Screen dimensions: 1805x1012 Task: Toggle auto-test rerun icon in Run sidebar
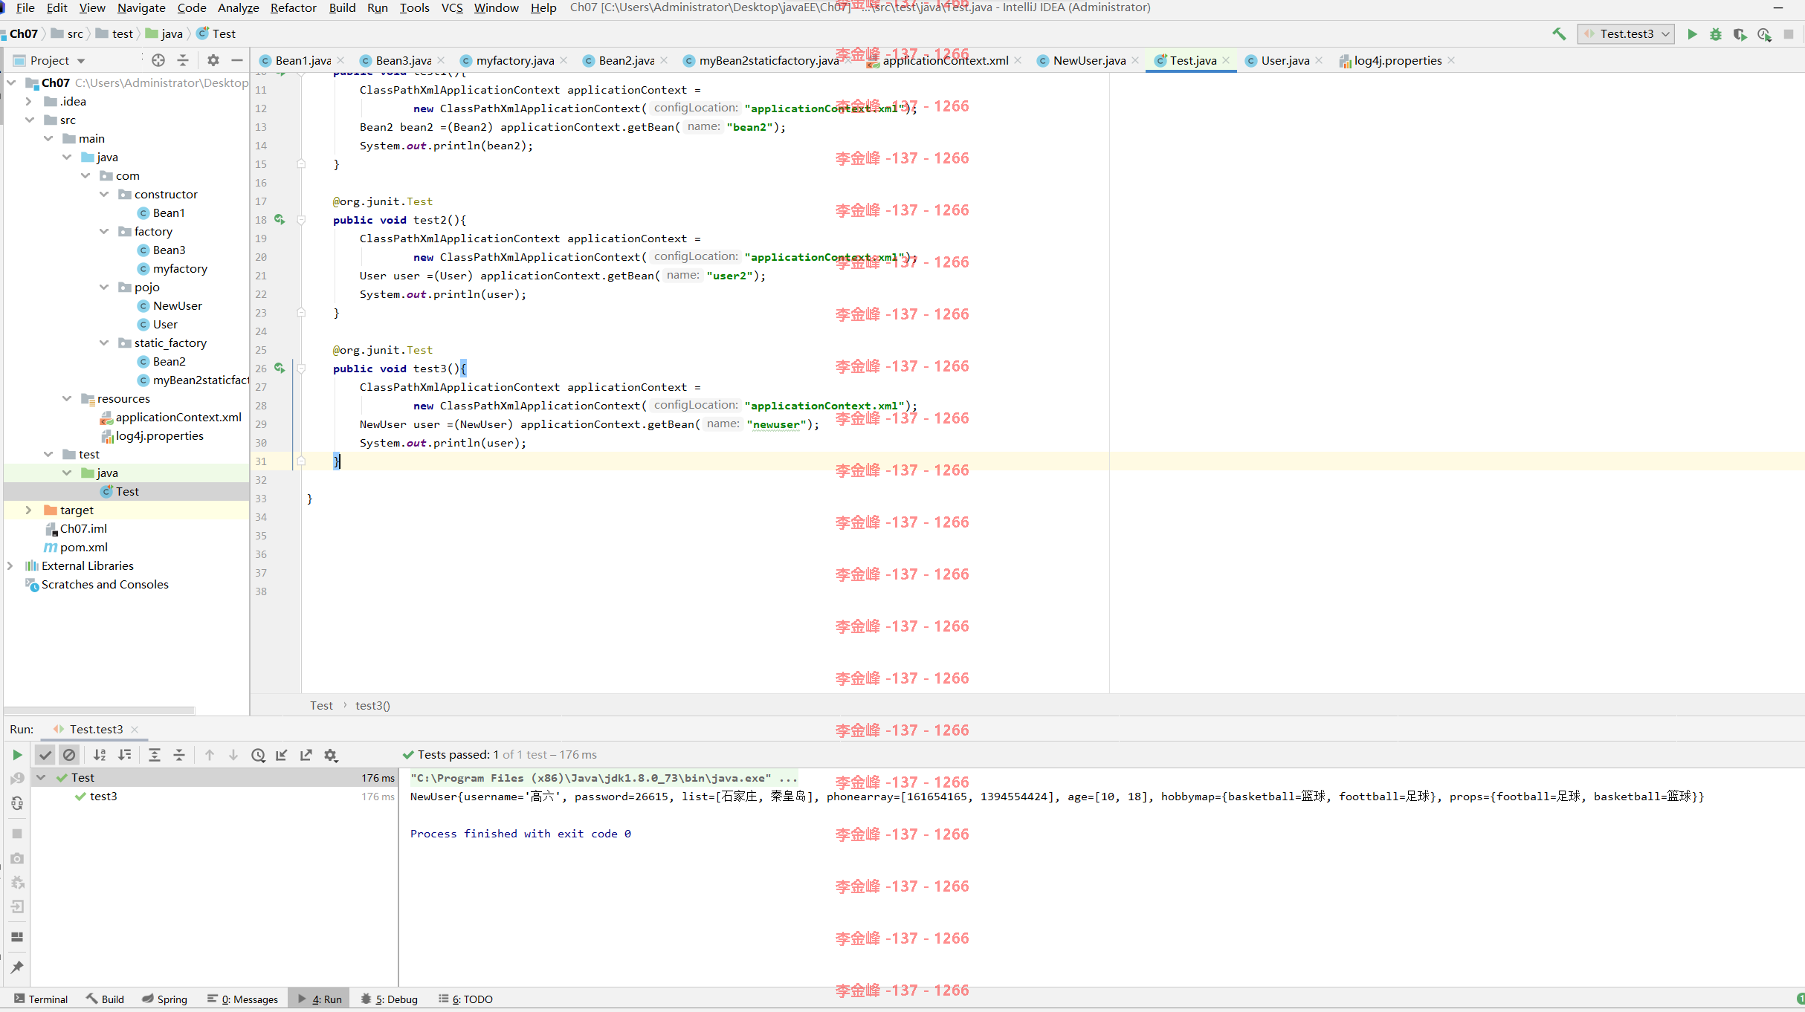tap(17, 803)
